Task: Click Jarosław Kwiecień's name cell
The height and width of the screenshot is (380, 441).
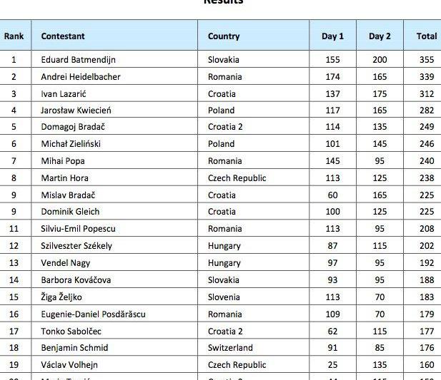Action: pyautogui.click(x=76, y=111)
